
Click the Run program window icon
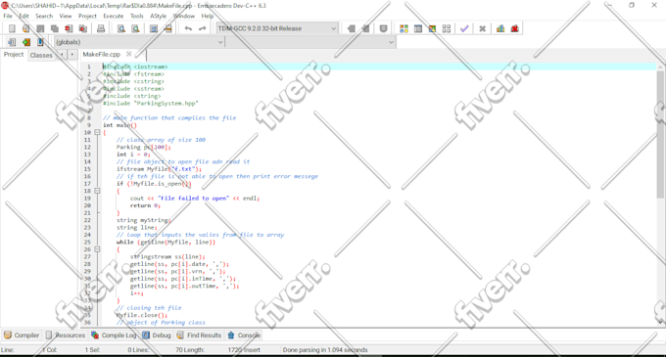pos(418,28)
